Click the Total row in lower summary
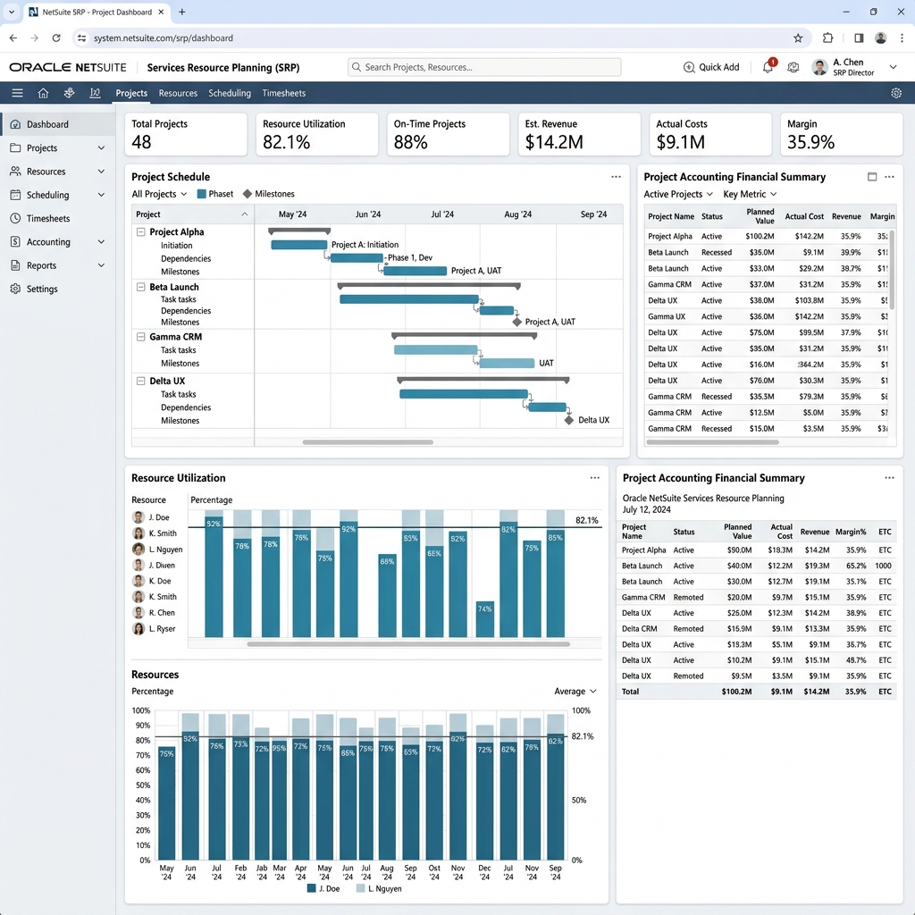The height and width of the screenshot is (915, 915). pyautogui.click(x=756, y=692)
